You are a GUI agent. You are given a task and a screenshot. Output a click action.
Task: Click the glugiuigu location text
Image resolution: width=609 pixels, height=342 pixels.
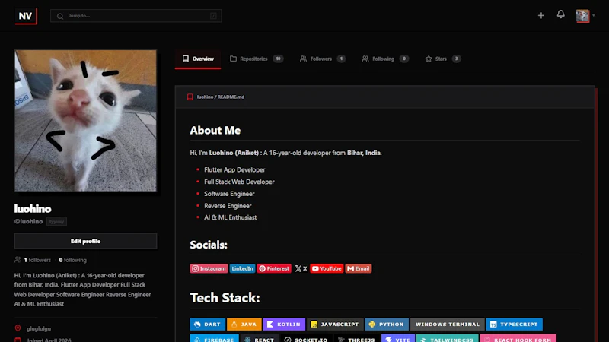click(x=39, y=328)
